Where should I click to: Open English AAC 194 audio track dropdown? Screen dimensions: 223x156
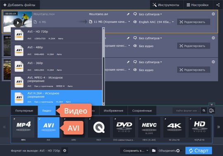[x=156, y=22]
